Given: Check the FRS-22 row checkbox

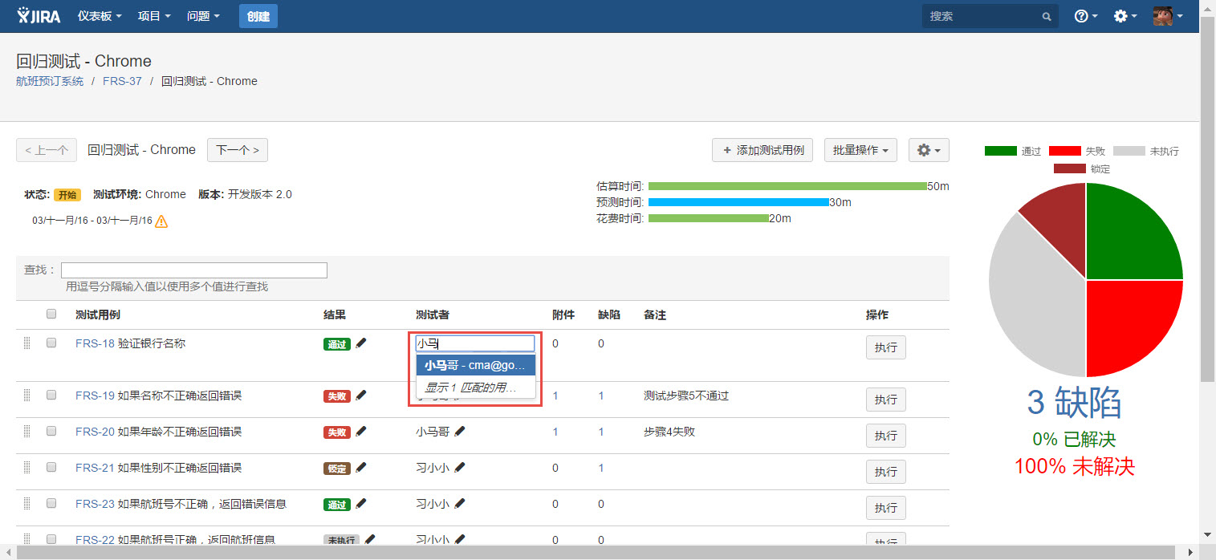Looking at the screenshot, I should 51,539.
